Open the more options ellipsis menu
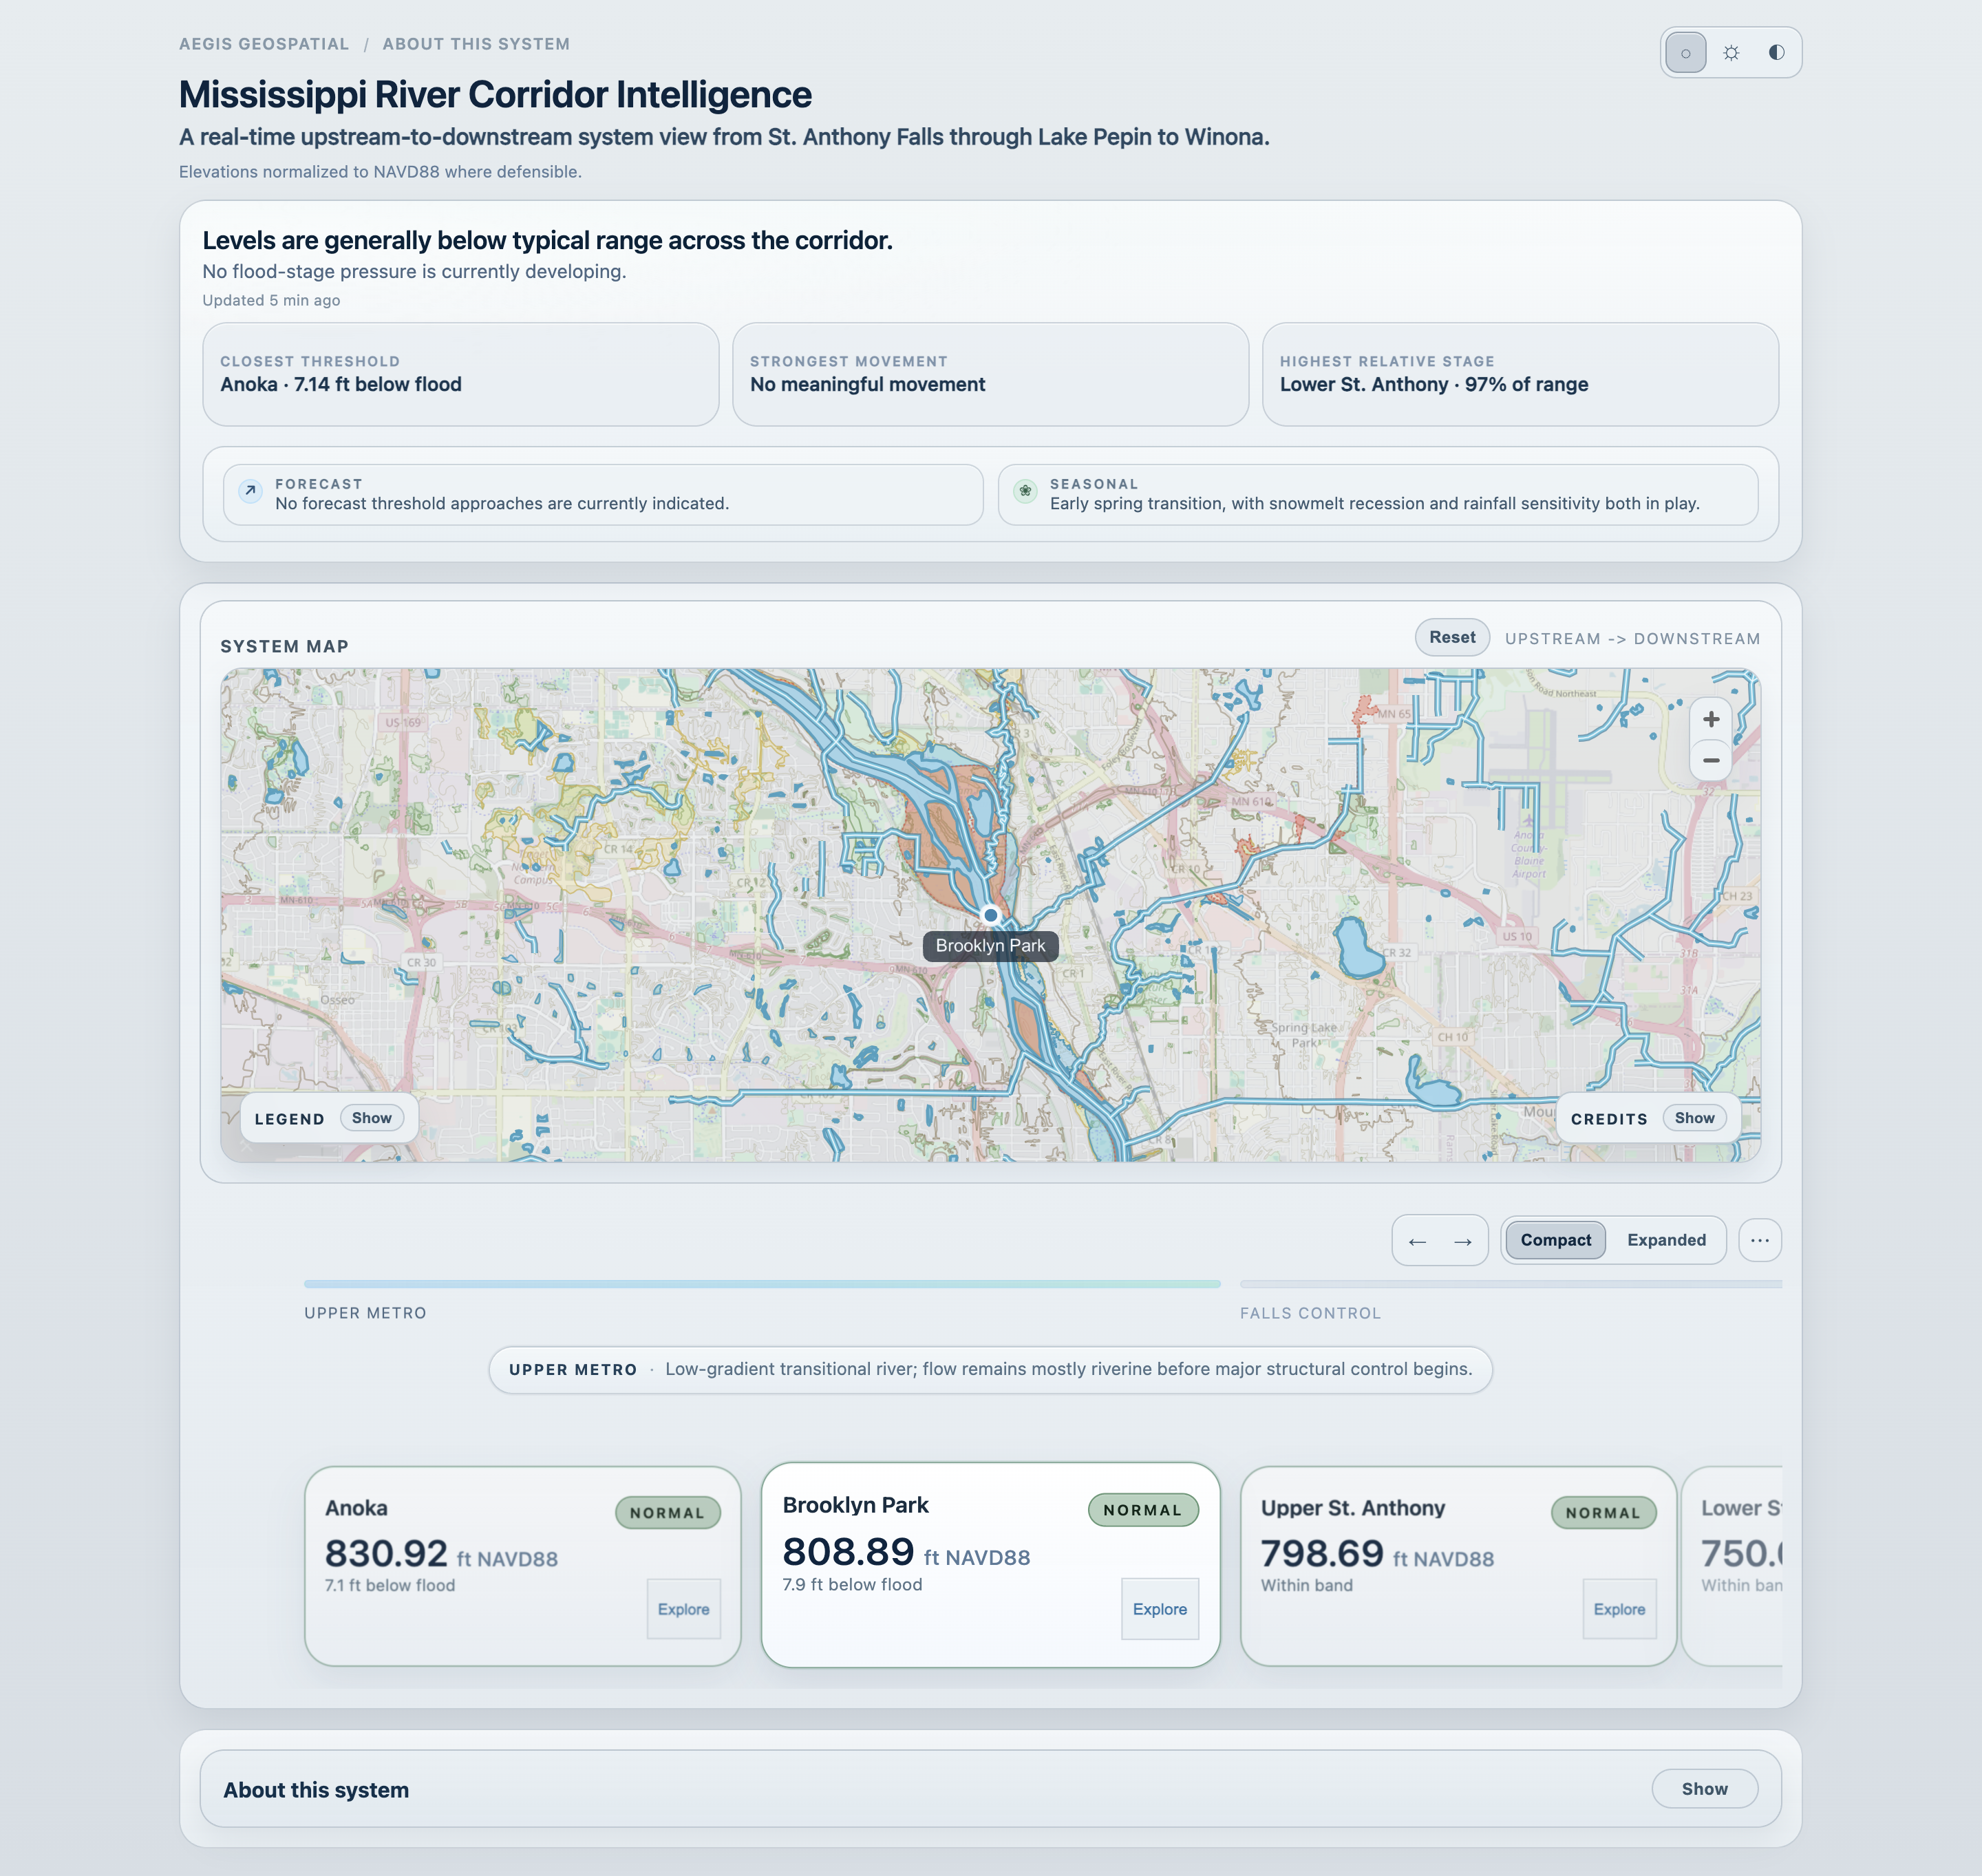Viewport: 1982px width, 1876px height. pyautogui.click(x=1760, y=1240)
